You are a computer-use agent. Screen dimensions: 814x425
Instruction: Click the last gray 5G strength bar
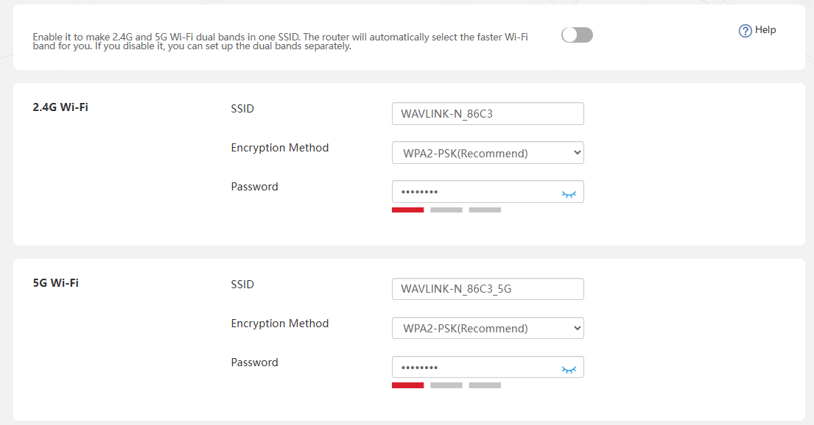[485, 385]
